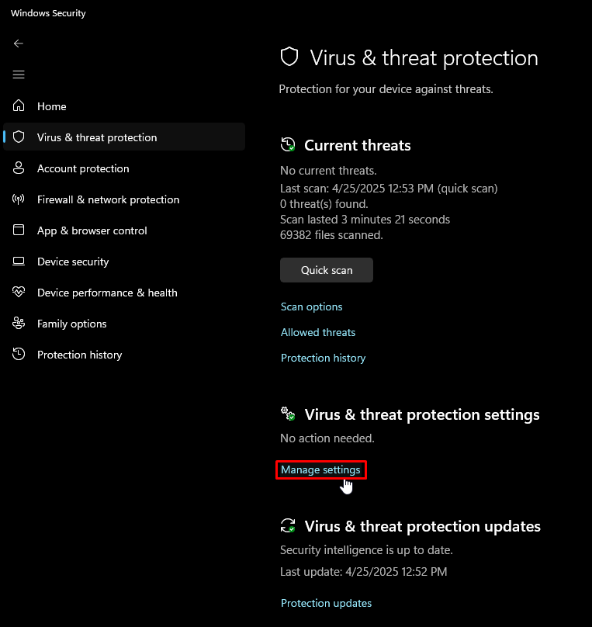Select the Home house icon in sidebar
Viewport: 592px width, 627px height.
click(19, 106)
